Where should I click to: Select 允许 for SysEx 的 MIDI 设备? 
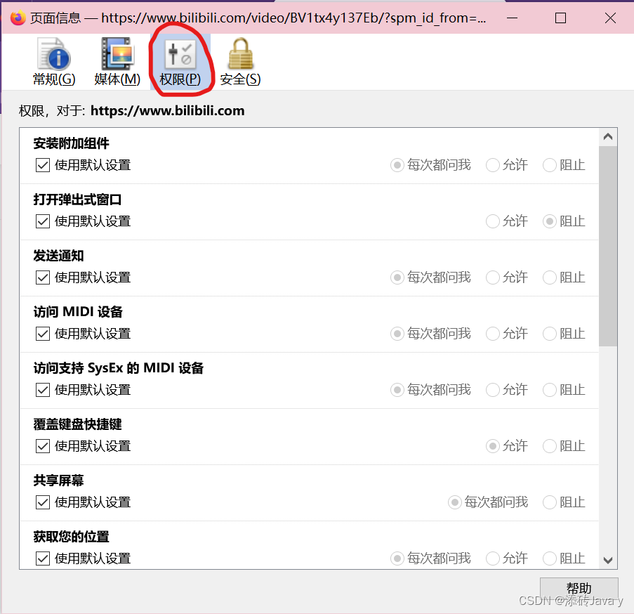click(x=492, y=390)
